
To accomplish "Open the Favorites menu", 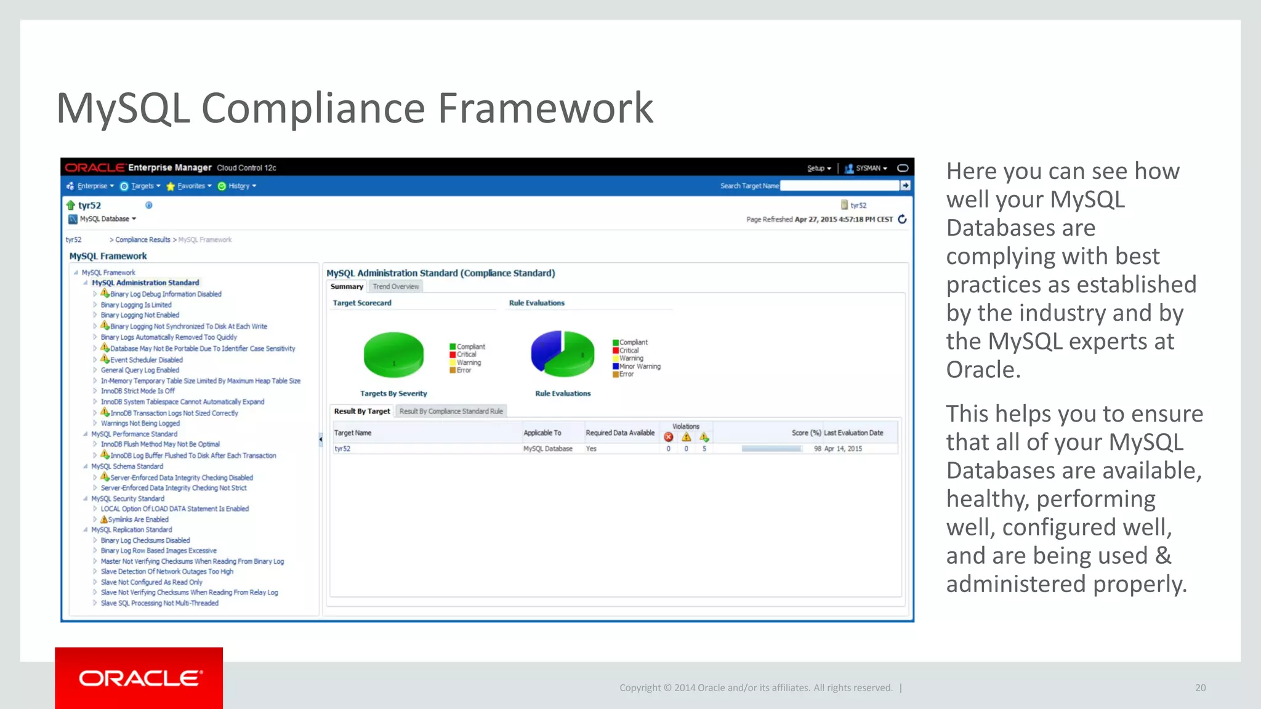I will tap(189, 186).
